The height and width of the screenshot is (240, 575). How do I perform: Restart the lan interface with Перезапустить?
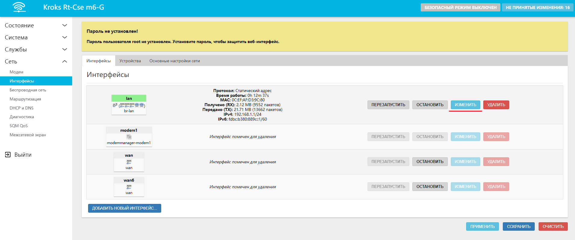388,105
